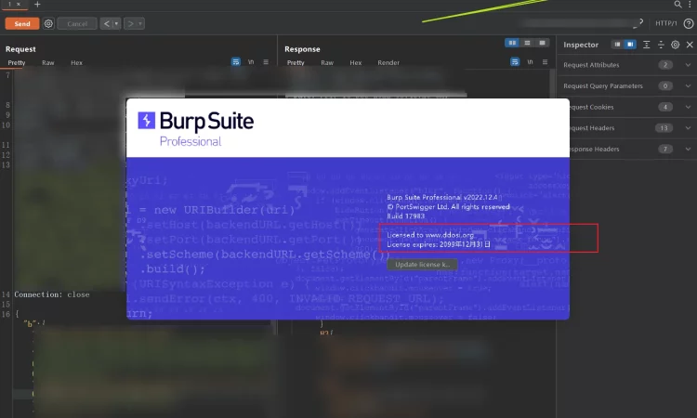
Task: Open the back history dropdown arrow
Action: pos(116,23)
